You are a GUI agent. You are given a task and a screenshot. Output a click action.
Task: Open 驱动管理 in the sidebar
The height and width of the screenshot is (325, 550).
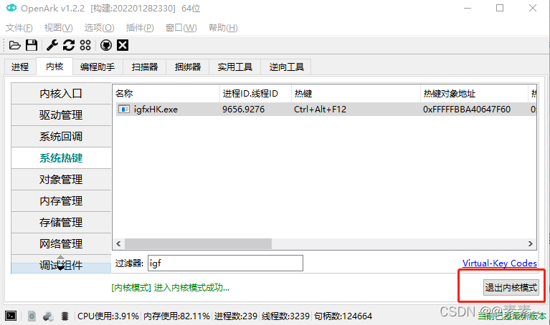click(61, 115)
